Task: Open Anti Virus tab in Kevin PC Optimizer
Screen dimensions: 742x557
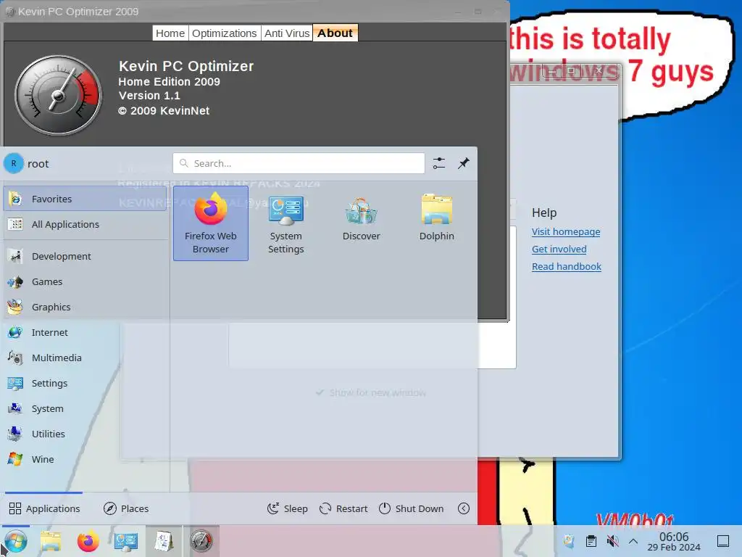Action: click(287, 33)
